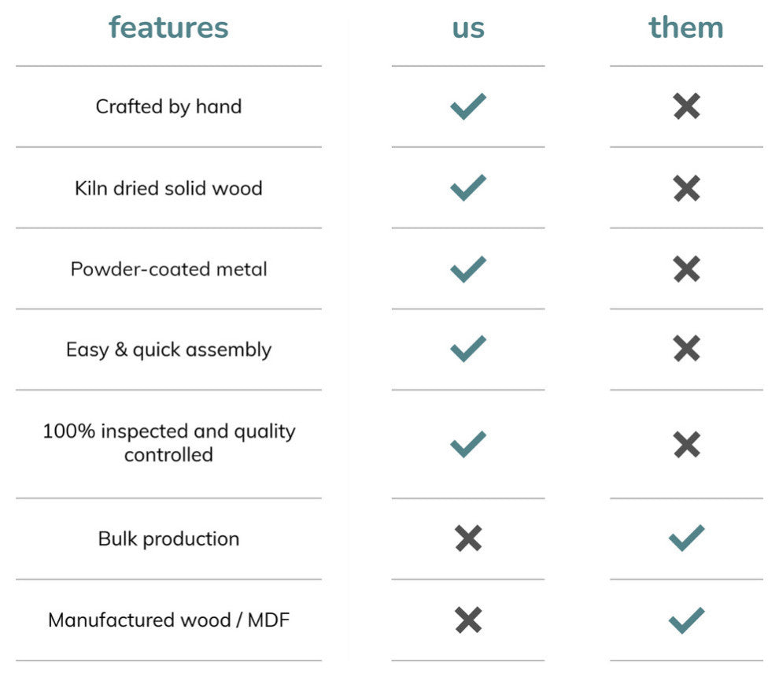
Task: Click the 'Crafted by hand' feature label
Action: coord(168,106)
